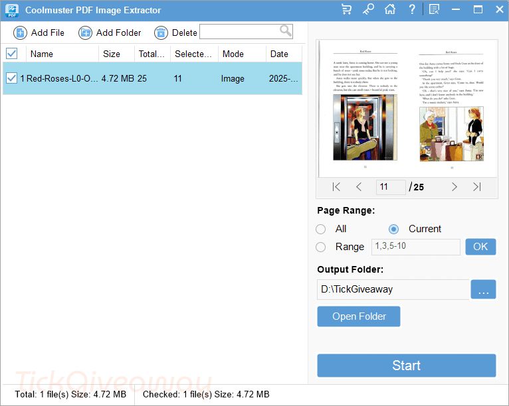Click the Delete trash button
Image resolution: width=509 pixels, height=406 pixels.
coord(175,33)
